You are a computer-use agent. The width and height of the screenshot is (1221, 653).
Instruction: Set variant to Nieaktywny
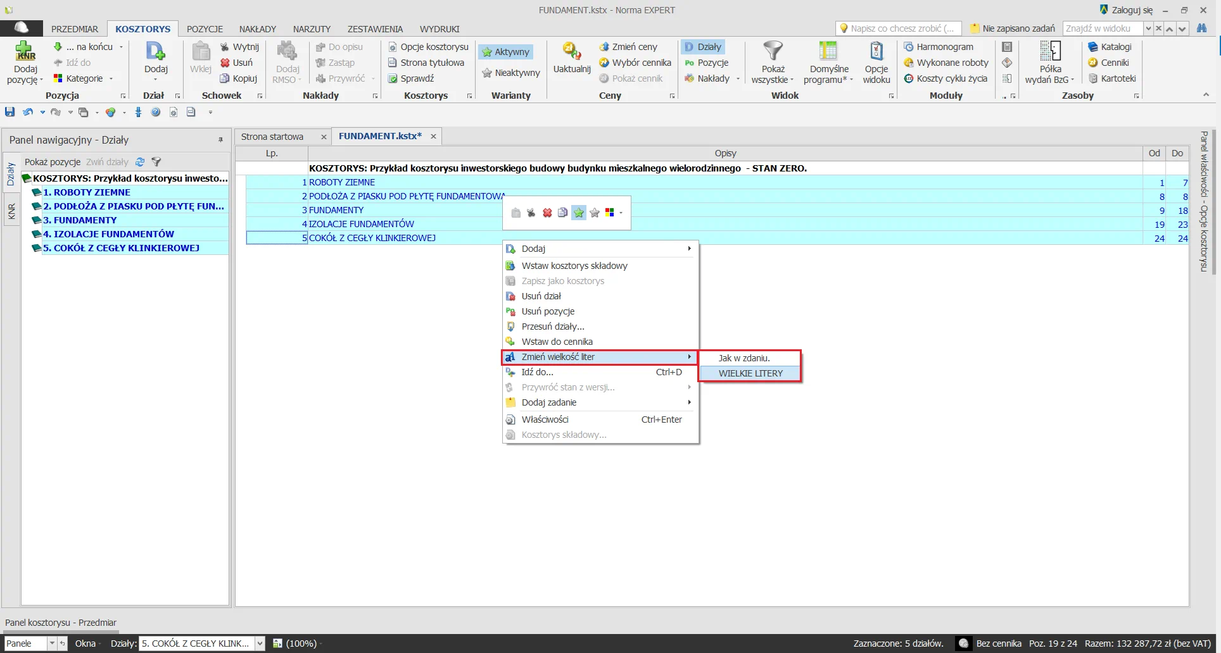[510, 73]
